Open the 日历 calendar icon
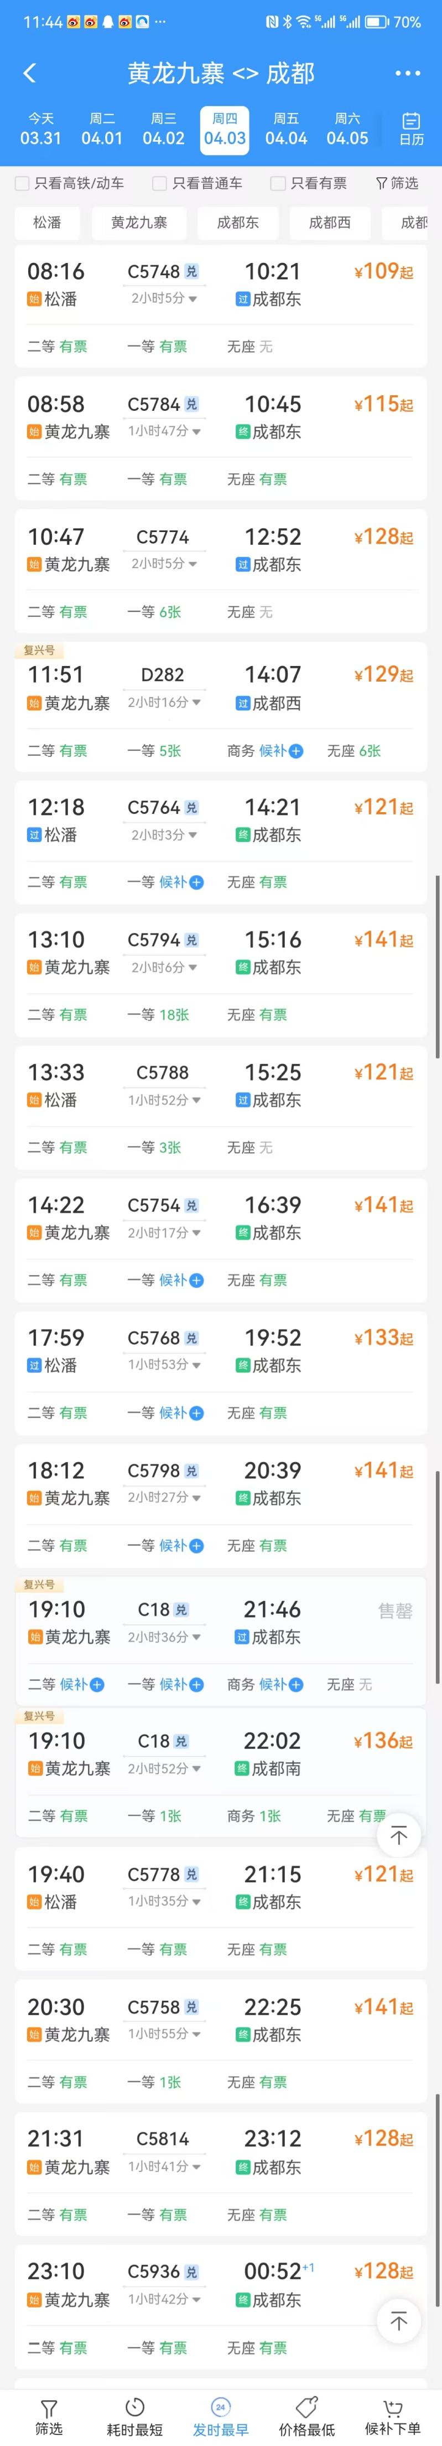This screenshot has width=442, height=2446. click(x=410, y=121)
